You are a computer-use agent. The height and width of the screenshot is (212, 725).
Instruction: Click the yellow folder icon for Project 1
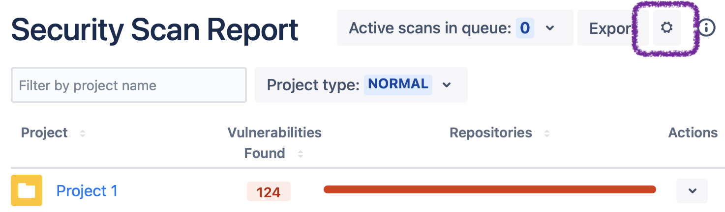pos(27,190)
